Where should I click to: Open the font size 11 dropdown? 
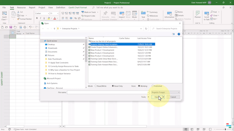click(x=58, y=13)
